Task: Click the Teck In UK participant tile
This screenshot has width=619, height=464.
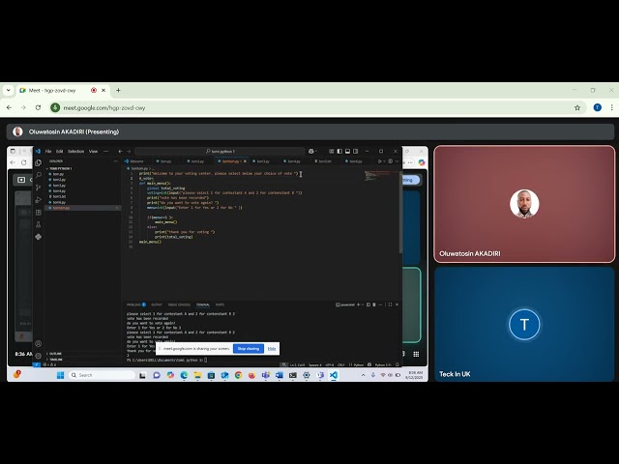Action: [524, 325]
